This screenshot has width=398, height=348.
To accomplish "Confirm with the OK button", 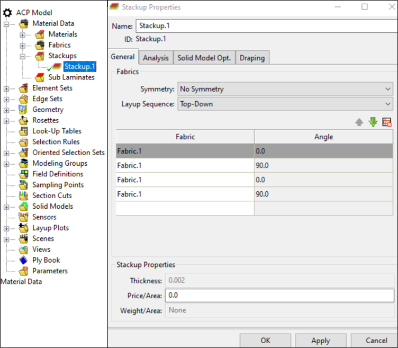I will (265, 341).
